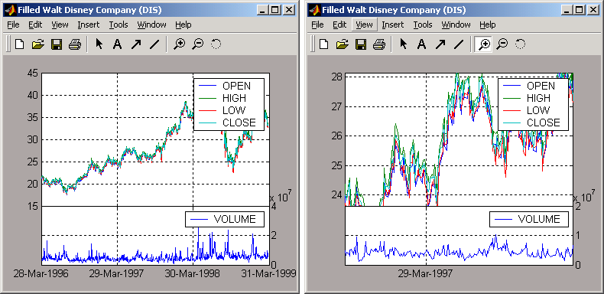Enable Zoom In tool in left window

coord(179,44)
